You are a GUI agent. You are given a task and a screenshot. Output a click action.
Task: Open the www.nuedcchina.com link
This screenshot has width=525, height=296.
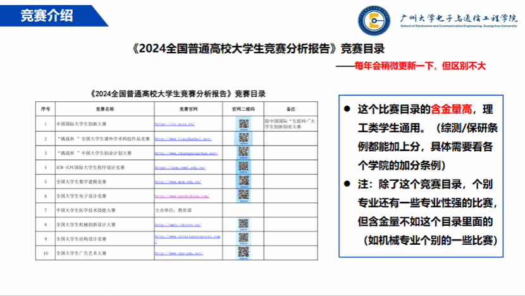(182, 196)
